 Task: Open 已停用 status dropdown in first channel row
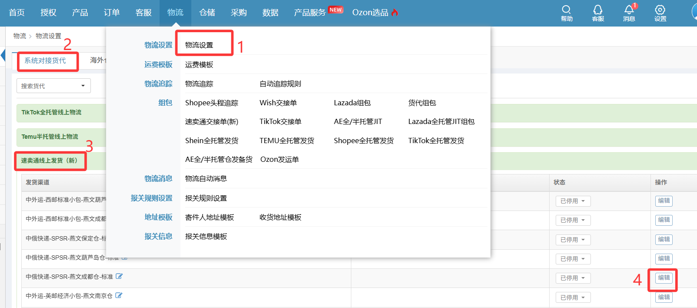(x=573, y=201)
